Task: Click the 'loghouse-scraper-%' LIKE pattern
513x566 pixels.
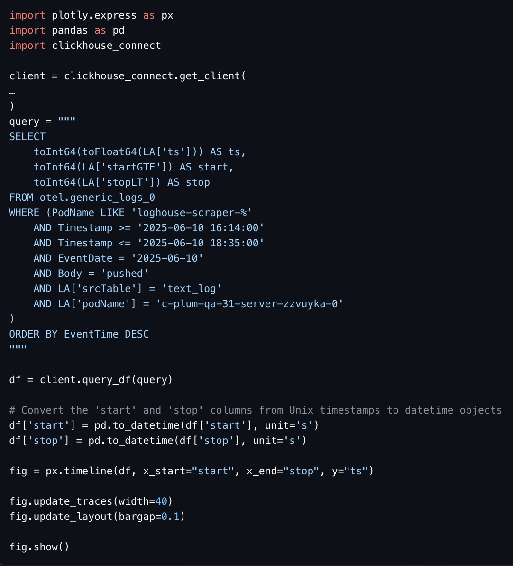Action: point(192,213)
